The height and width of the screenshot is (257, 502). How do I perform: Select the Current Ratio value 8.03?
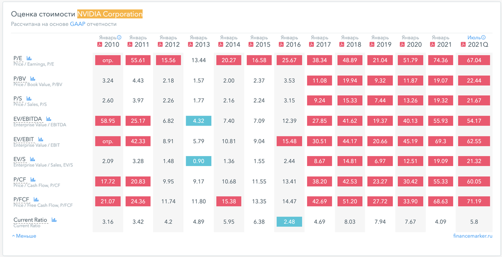350,222
